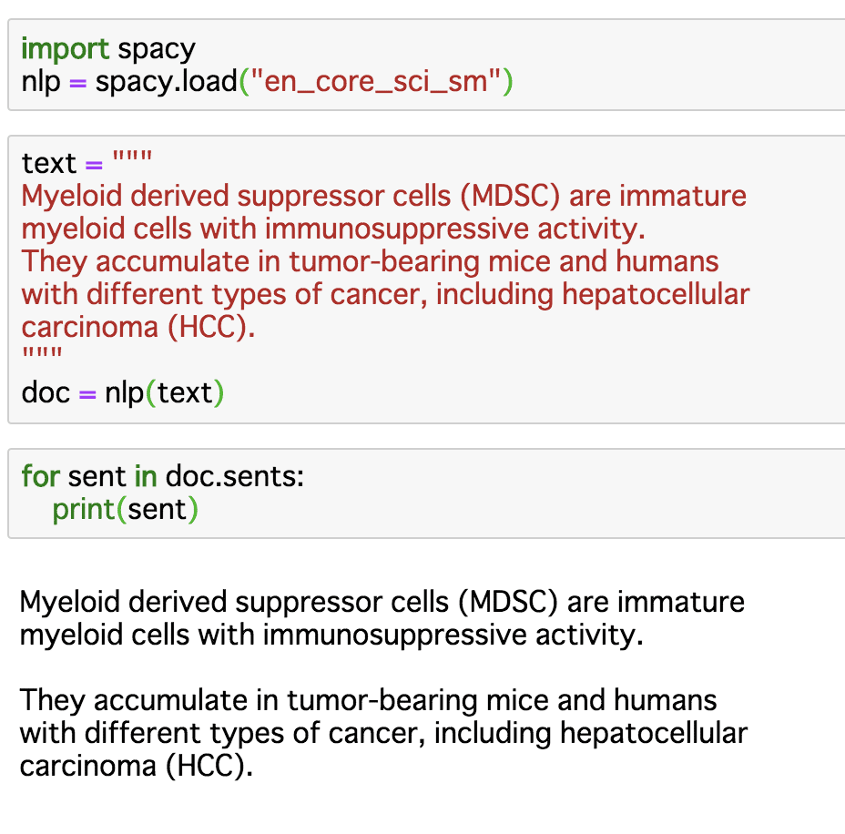Click the 'text =' assignment line
Viewport: 845px width, 834px height.
point(87,163)
